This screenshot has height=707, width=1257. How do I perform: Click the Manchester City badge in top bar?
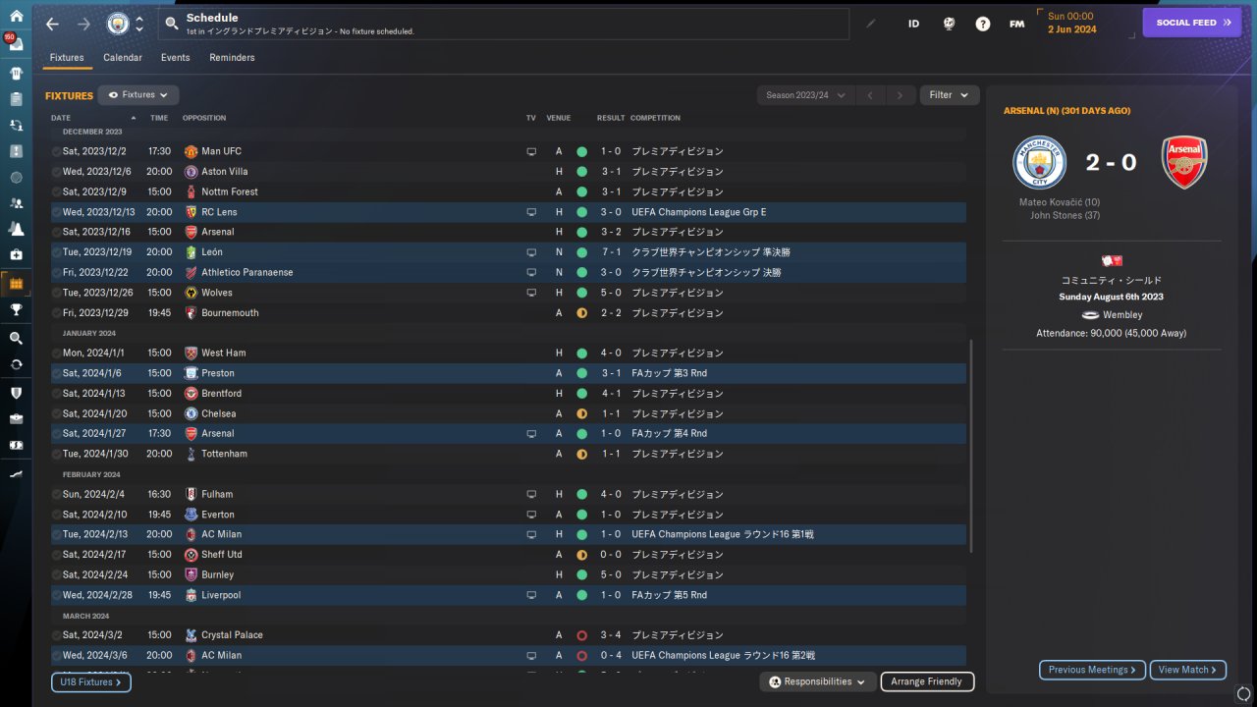pyautogui.click(x=118, y=24)
